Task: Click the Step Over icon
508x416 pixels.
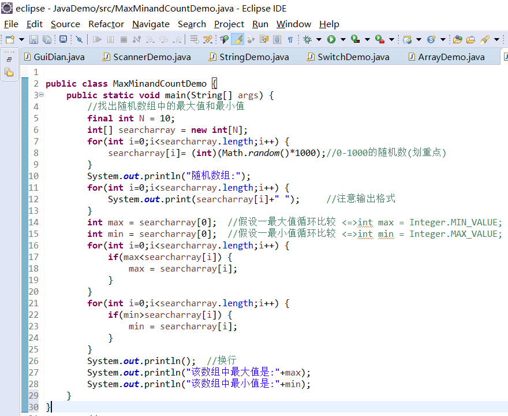Action: click(x=163, y=39)
